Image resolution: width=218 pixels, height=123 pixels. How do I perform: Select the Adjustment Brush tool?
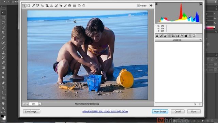click(65, 6)
